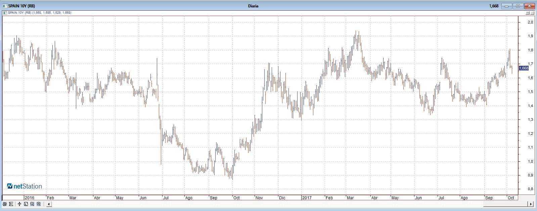Click the 1,668 current price tag on axis
Screen dimensions: 537x211
point(524,68)
